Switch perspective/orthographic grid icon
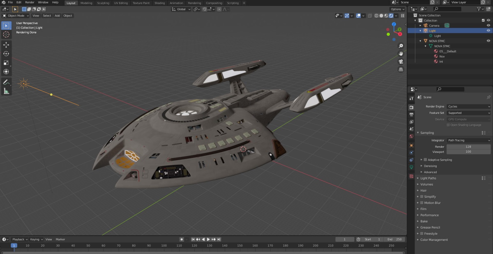Image resolution: width=493 pixels, height=254 pixels. (x=401, y=69)
